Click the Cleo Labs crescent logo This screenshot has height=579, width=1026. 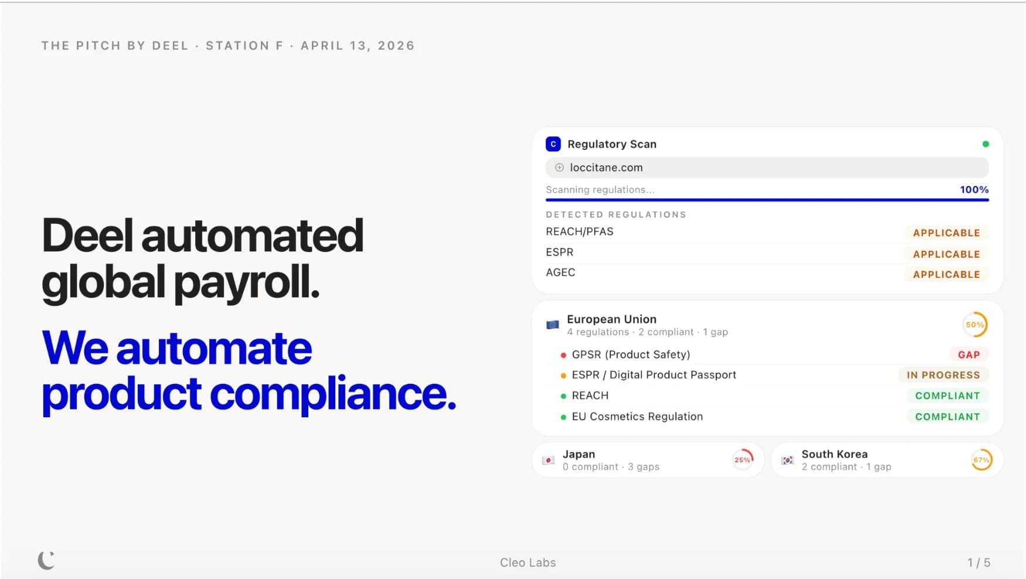[46, 560]
